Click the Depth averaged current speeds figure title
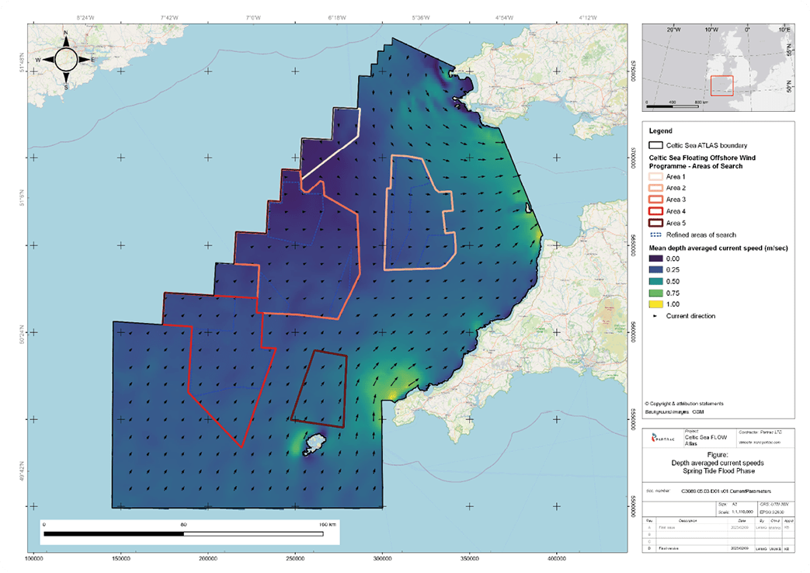The height and width of the screenshot is (573, 810). pyautogui.click(x=718, y=463)
